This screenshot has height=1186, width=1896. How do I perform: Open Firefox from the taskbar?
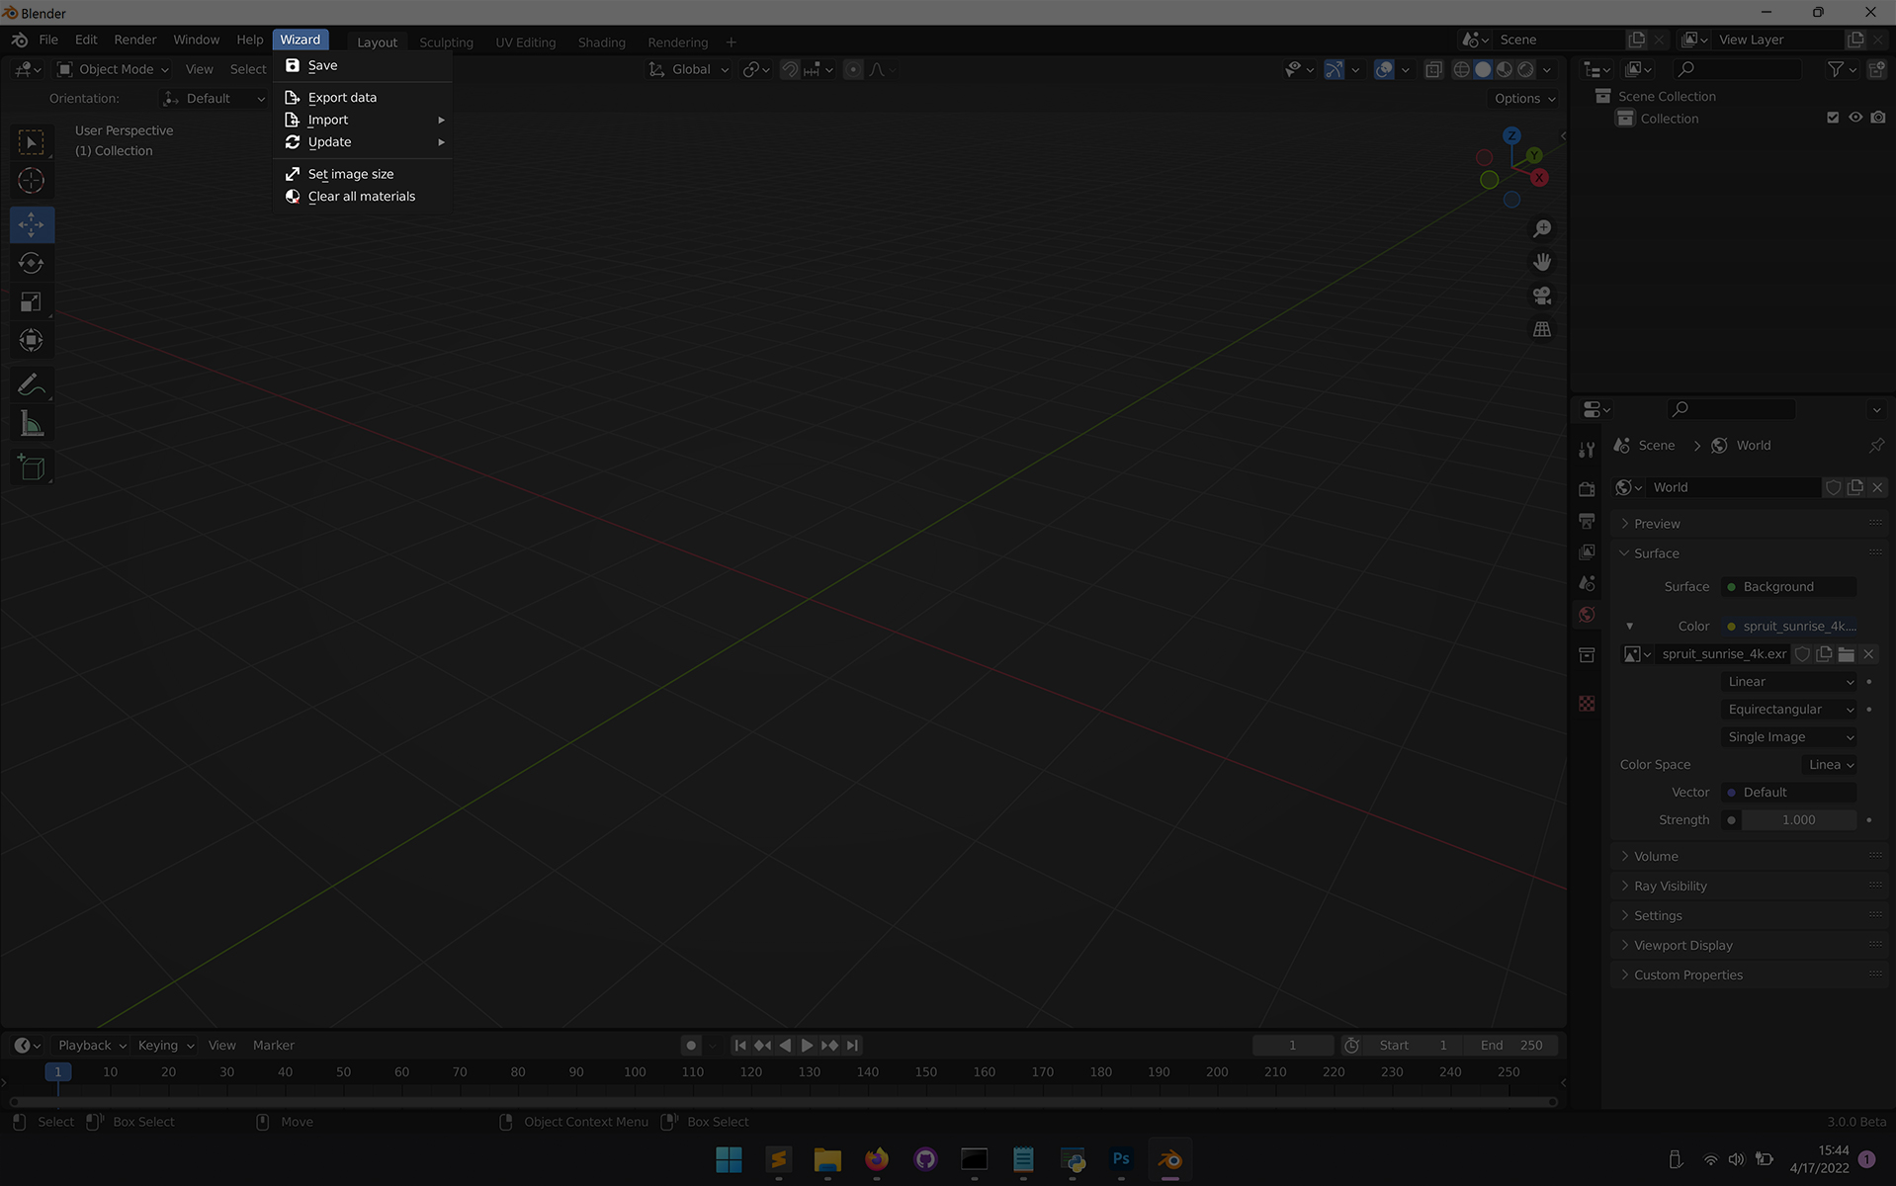(876, 1160)
